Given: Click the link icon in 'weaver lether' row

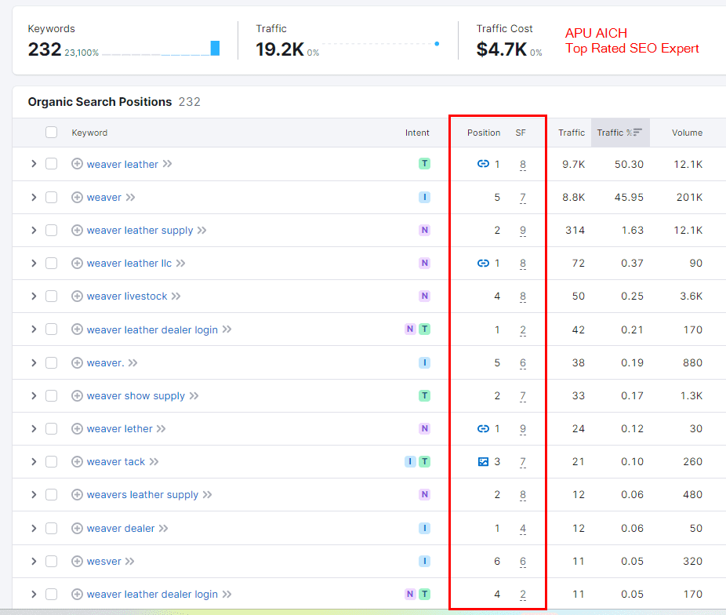Looking at the screenshot, I should click(483, 429).
